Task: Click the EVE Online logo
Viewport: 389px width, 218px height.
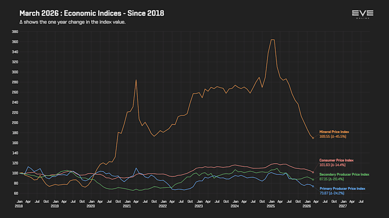Action: tap(363, 15)
